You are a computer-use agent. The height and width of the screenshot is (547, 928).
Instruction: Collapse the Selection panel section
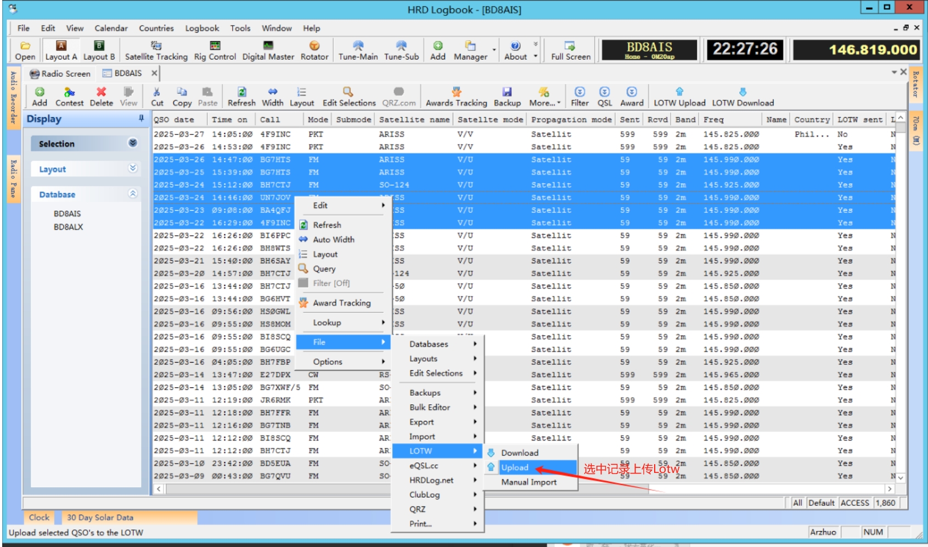[133, 143]
